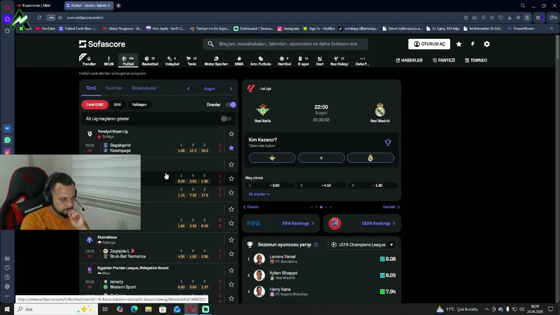560x315 pixels.
Task: Open browser downloads icon
Action: click(x=510, y=17)
